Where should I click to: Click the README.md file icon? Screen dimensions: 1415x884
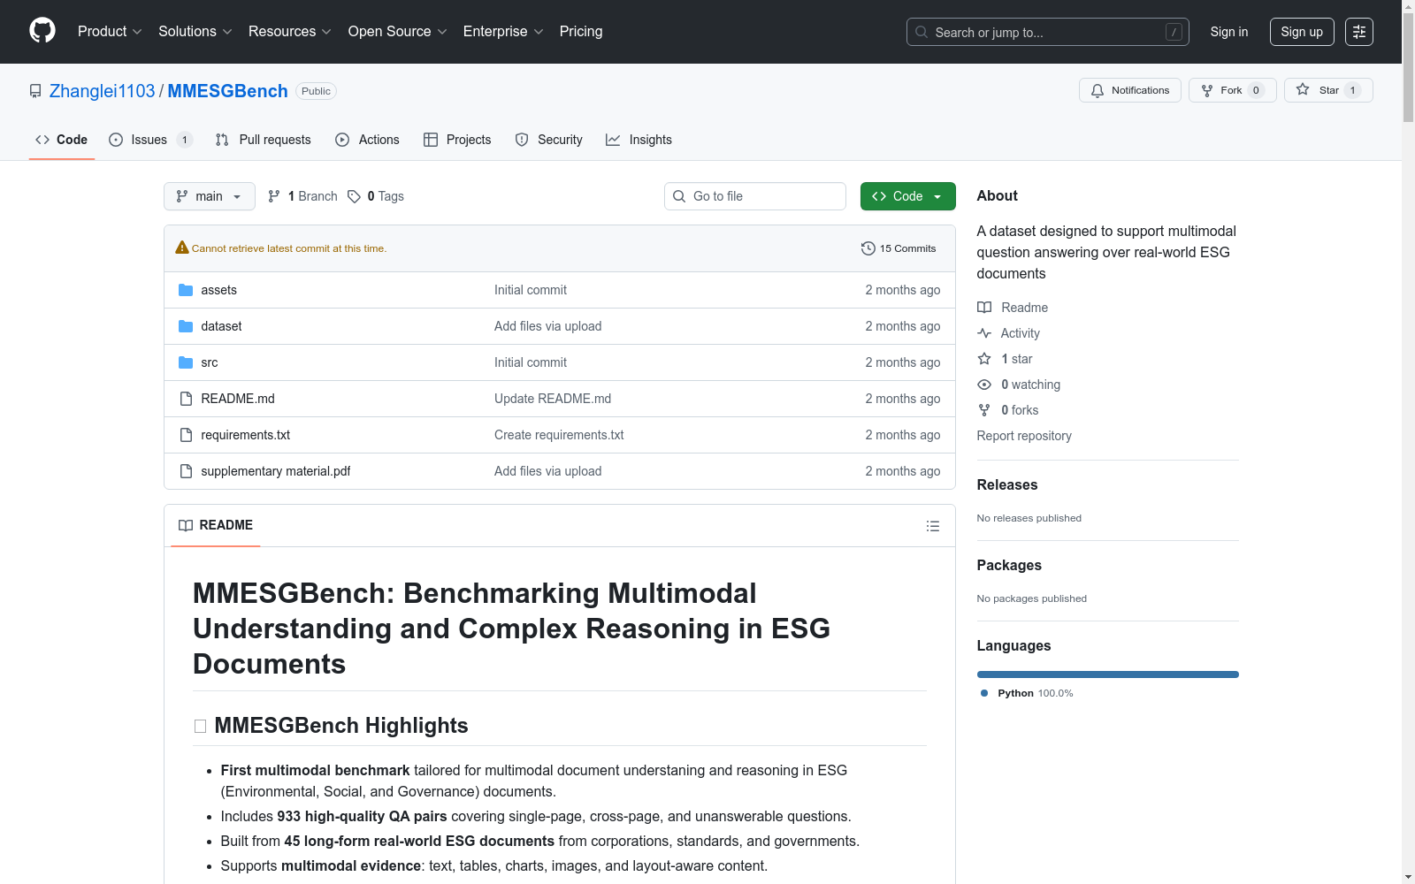(186, 399)
